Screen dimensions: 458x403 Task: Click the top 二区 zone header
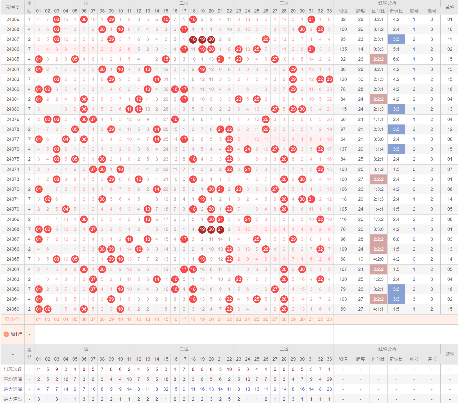coord(184,3)
